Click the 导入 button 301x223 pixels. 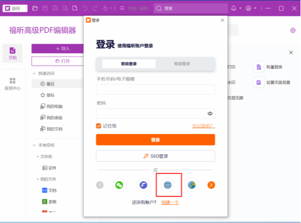pyautogui.click(x=58, y=49)
